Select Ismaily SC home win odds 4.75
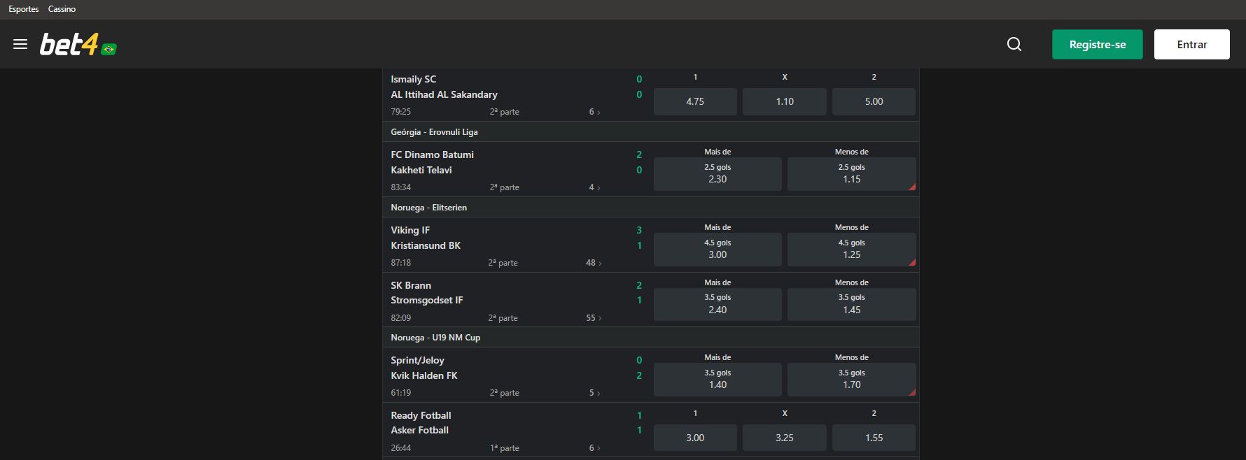Viewport: 1246px width, 460px height. 694,101
